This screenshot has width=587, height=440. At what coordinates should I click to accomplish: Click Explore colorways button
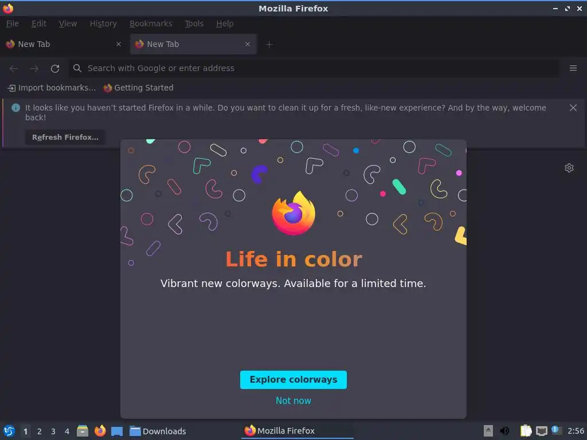pos(293,380)
